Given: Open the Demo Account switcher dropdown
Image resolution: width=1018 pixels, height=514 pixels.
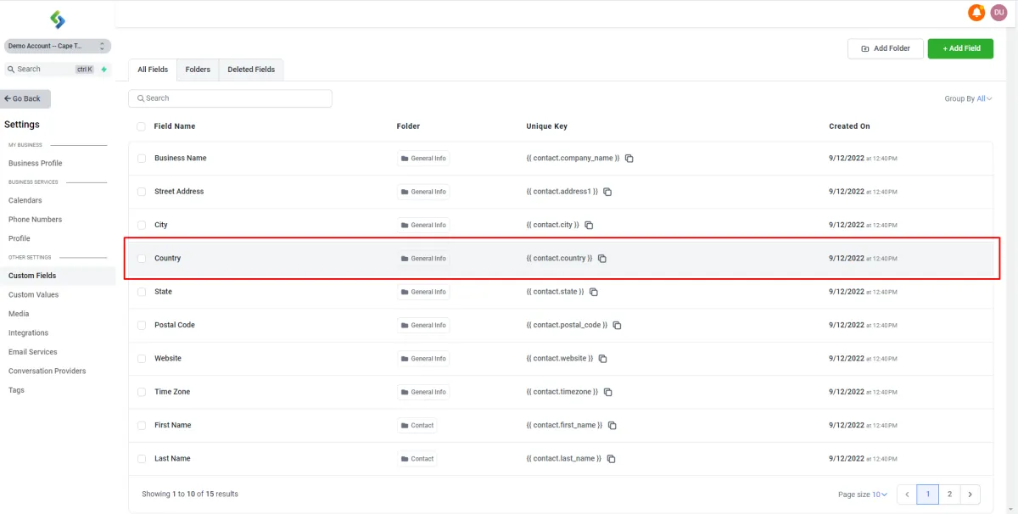Looking at the screenshot, I should (x=57, y=46).
